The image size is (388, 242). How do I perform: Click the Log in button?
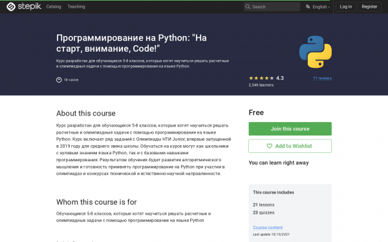point(346,6)
